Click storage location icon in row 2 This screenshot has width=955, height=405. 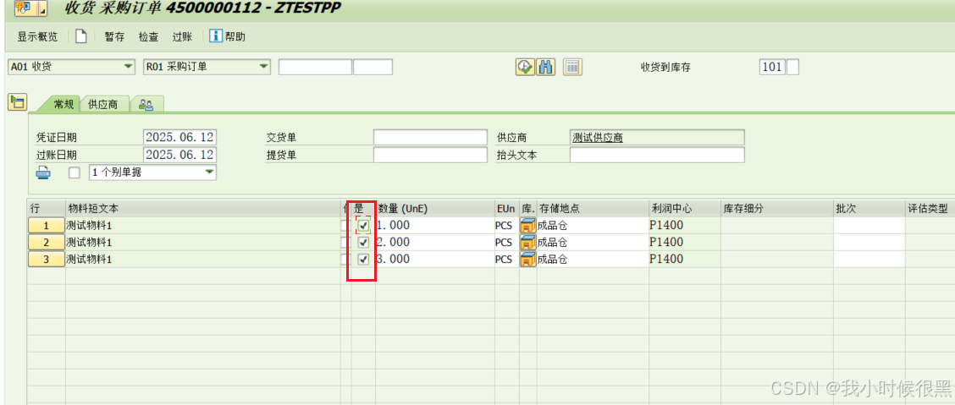(x=527, y=243)
